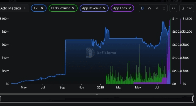Screen dimensions: 196x106
Task: Switch to Daily (D) interval
Action: tap(142, 8)
